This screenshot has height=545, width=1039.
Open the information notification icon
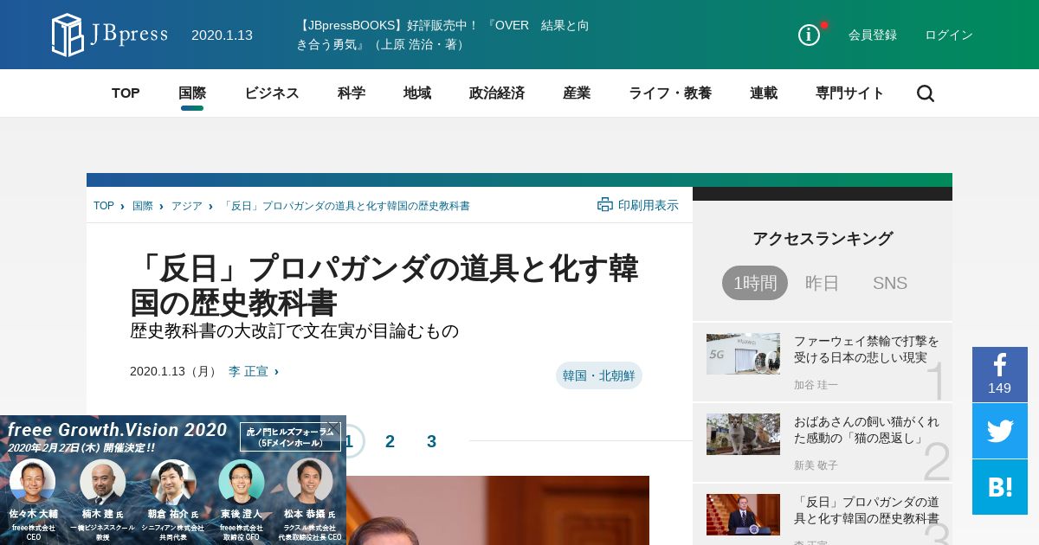(809, 35)
